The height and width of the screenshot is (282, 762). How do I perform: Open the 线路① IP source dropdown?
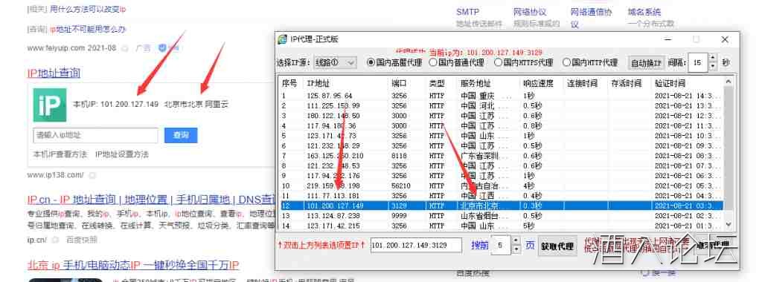pos(335,62)
